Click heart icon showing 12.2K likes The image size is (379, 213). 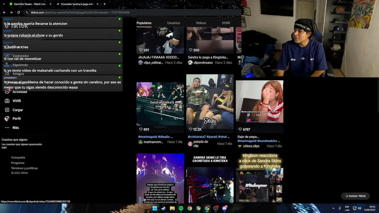(x=191, y=129)
